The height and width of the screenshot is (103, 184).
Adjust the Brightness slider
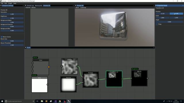pyautogui.click(x=12, y=18)
